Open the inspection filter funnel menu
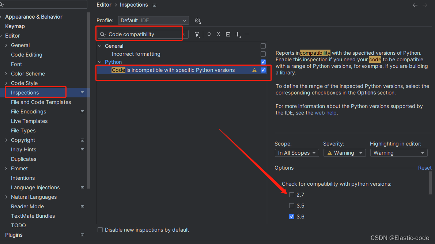 coord(197,34)
